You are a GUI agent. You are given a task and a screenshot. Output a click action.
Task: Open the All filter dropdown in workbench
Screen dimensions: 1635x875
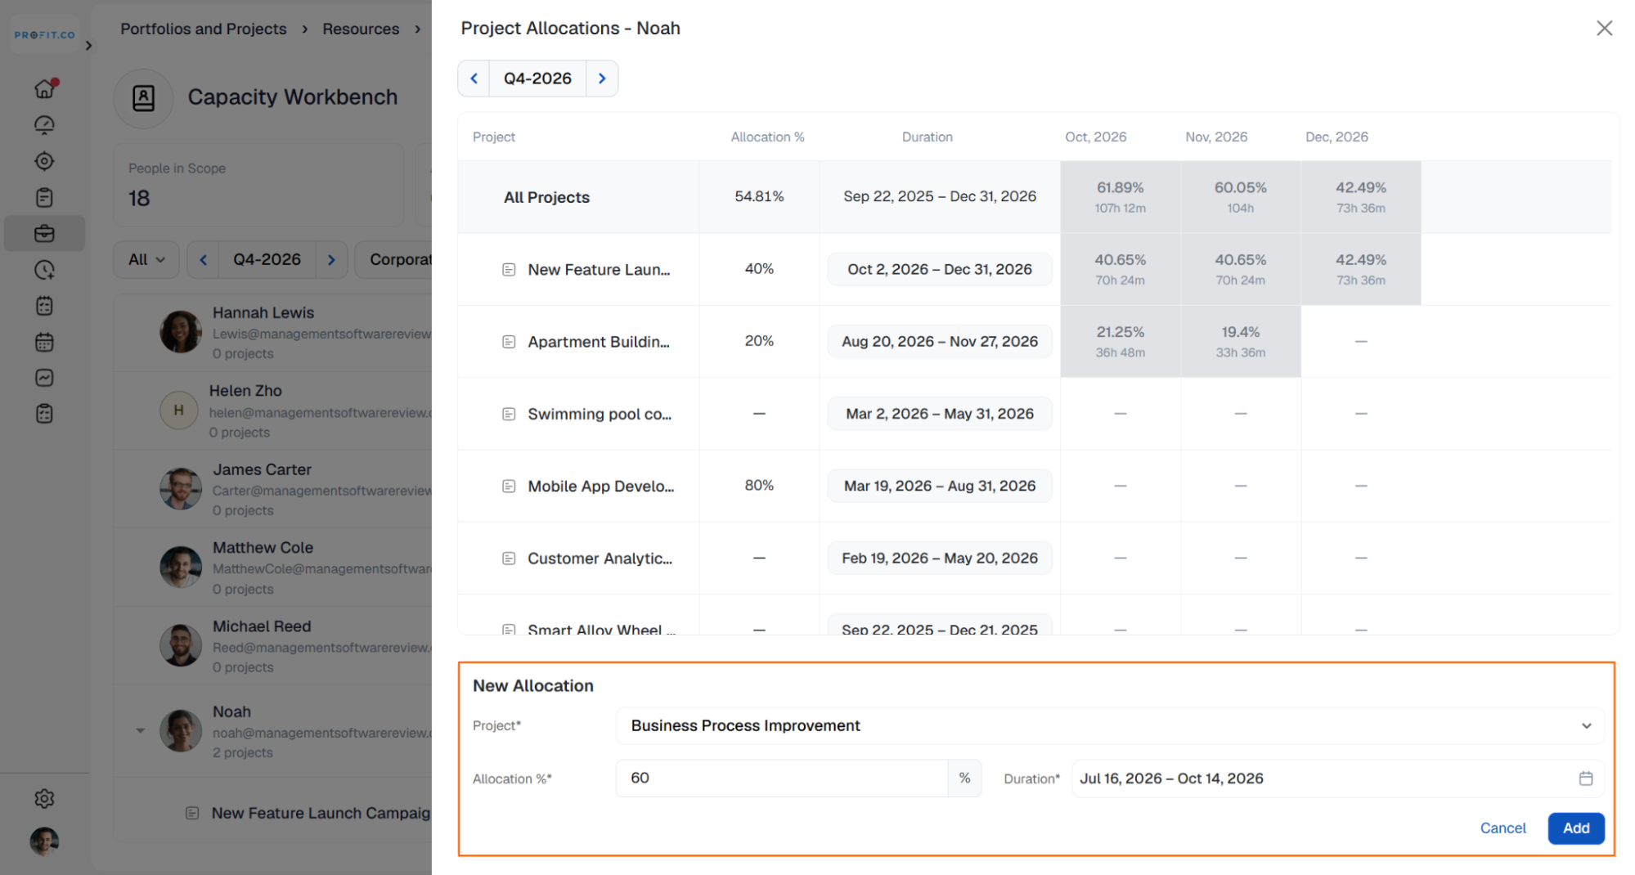[146, 259]
